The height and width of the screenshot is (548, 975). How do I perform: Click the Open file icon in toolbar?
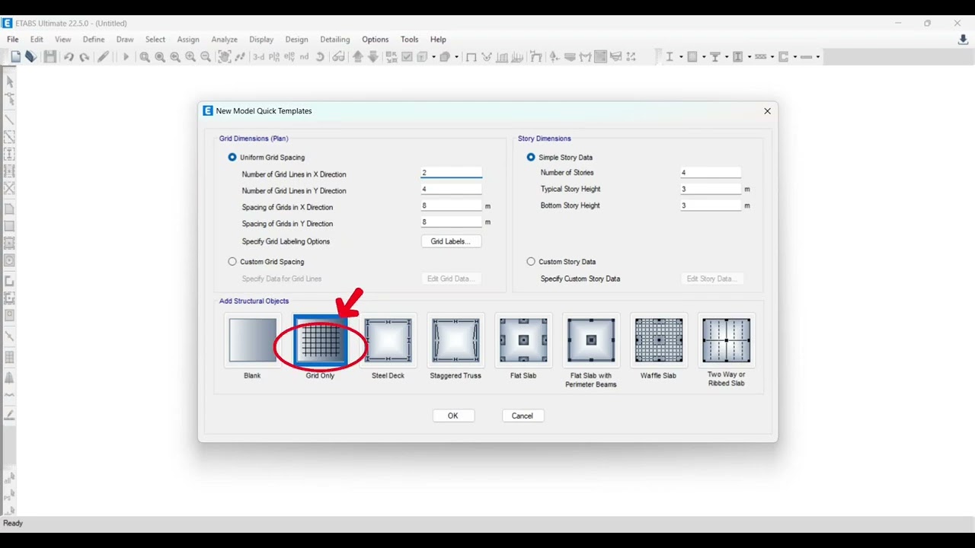30,57
